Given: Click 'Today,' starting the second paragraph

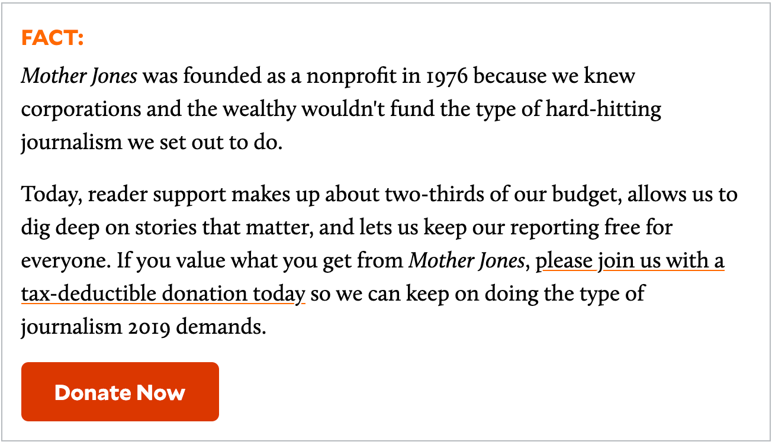Looking at the screenshot, I should point(52,195).
